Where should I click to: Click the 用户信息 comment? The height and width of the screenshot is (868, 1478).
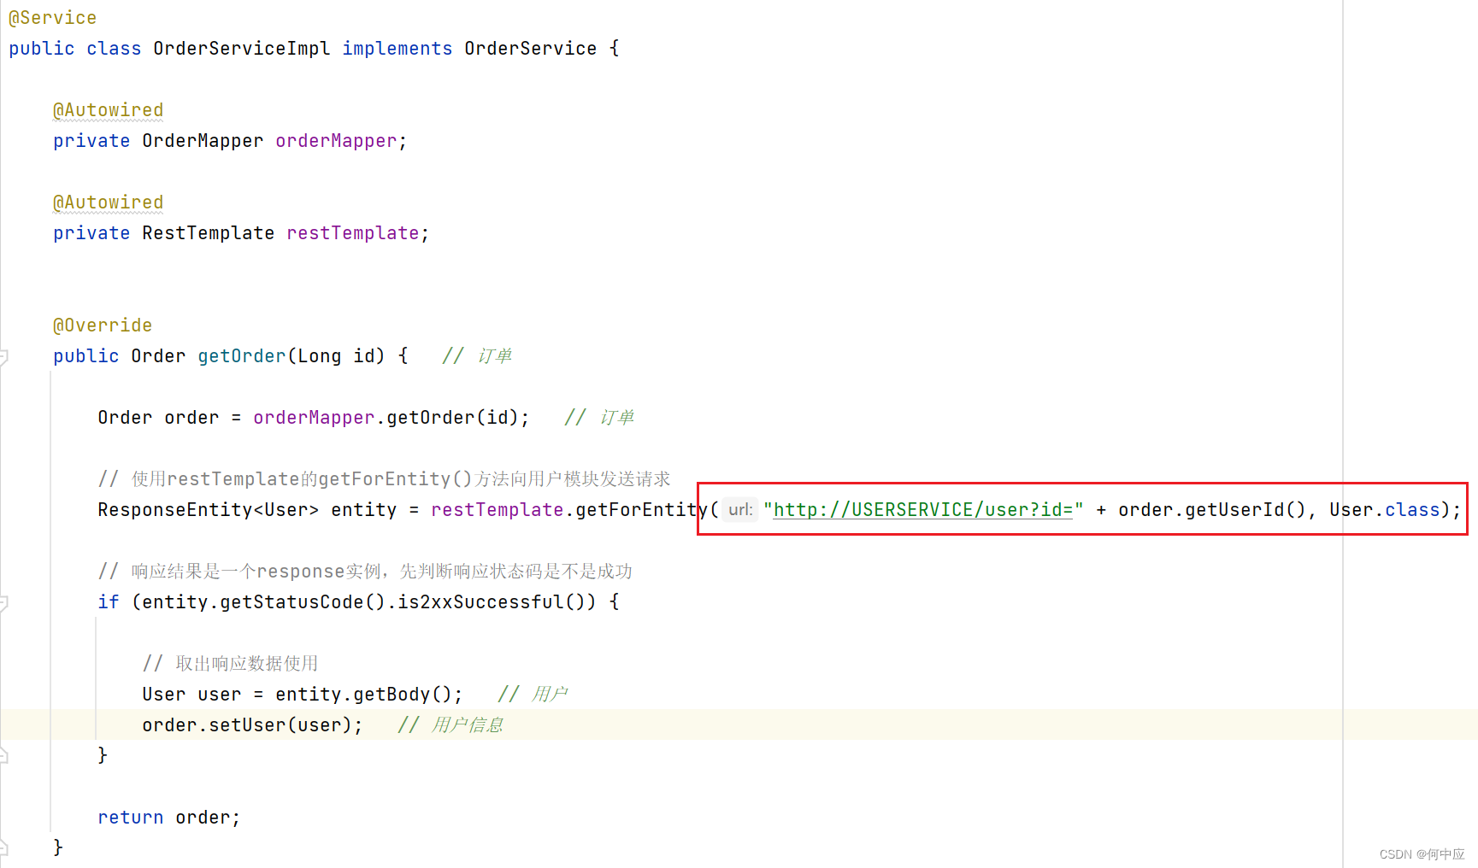tap(450, 725)
